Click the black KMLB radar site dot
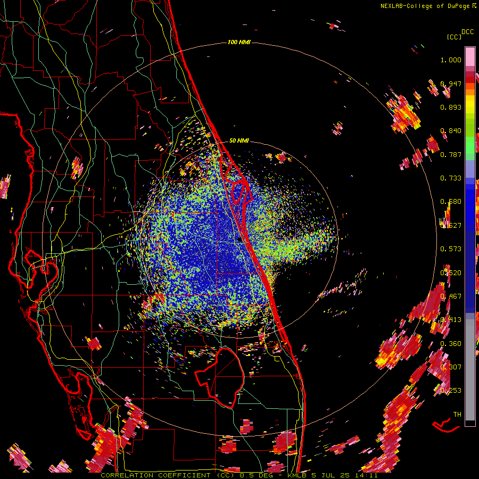This screenshot has width=479, height=479. click(240, 240)
